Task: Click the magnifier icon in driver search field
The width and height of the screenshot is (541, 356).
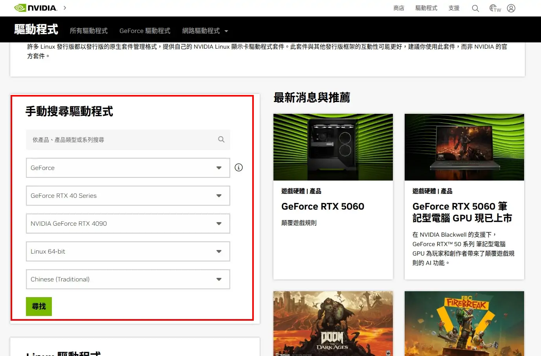Action: pyautogui.click(x=221, y=139)
